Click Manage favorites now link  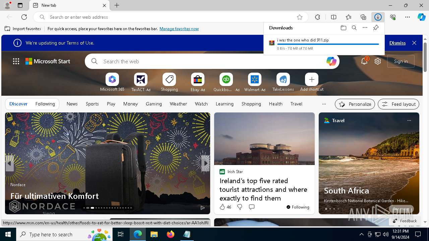point(179,29)
